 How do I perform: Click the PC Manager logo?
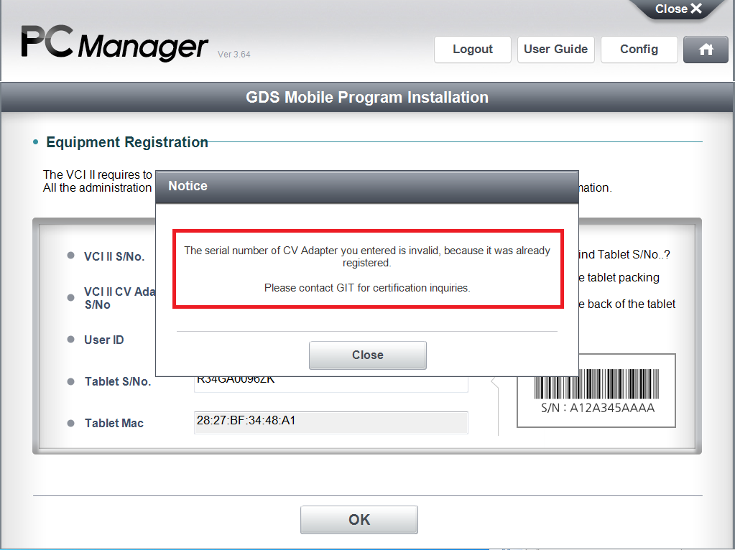click(114, 42)
